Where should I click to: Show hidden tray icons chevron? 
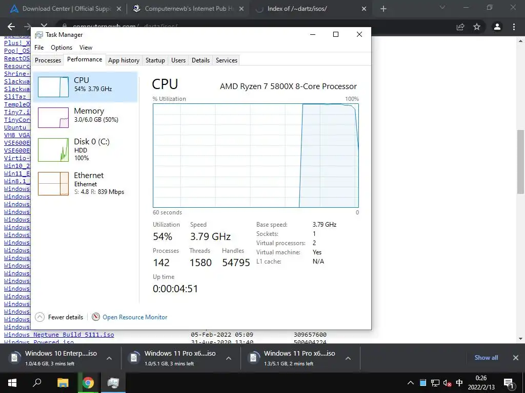411,383
